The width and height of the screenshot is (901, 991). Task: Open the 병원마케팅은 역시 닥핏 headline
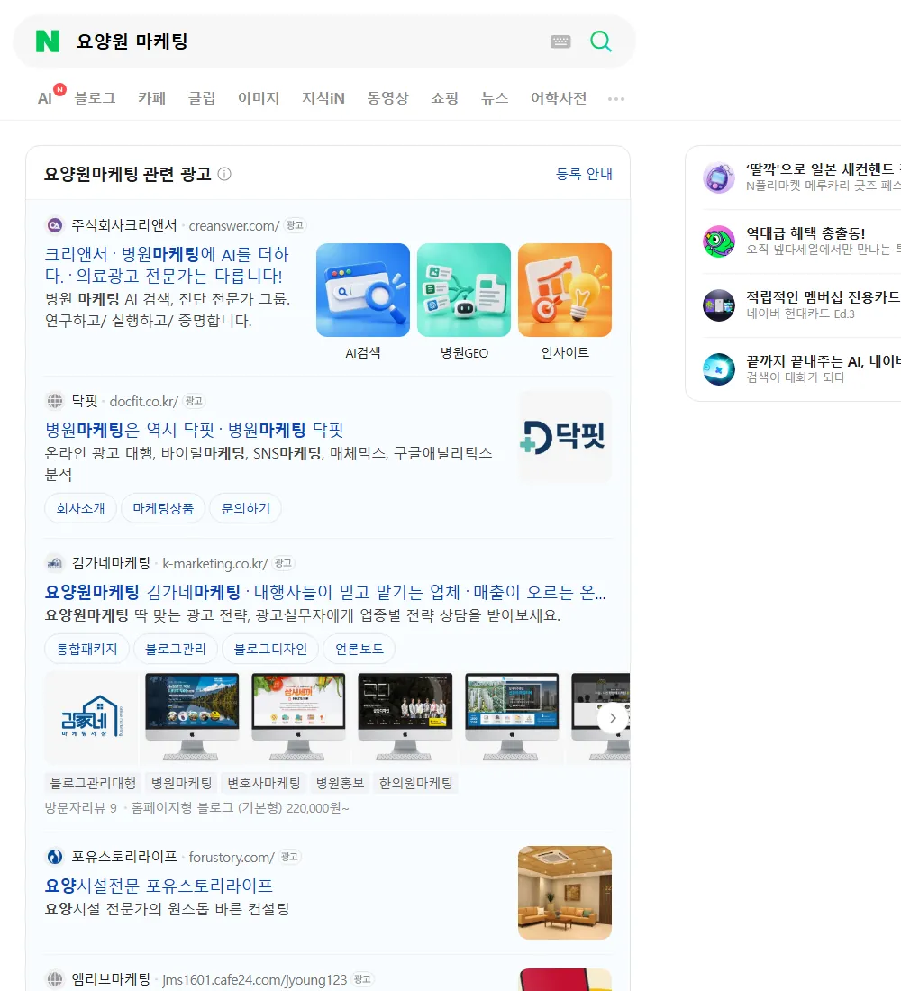[194, 430]
